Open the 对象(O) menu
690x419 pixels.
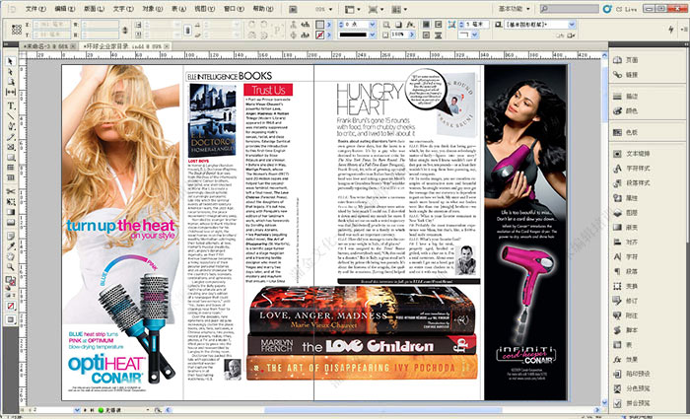coord(152,9)
